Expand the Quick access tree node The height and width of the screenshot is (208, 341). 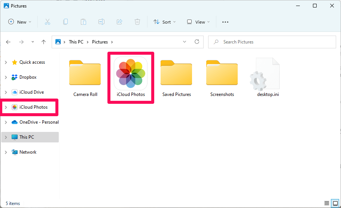tap(6, 62)
